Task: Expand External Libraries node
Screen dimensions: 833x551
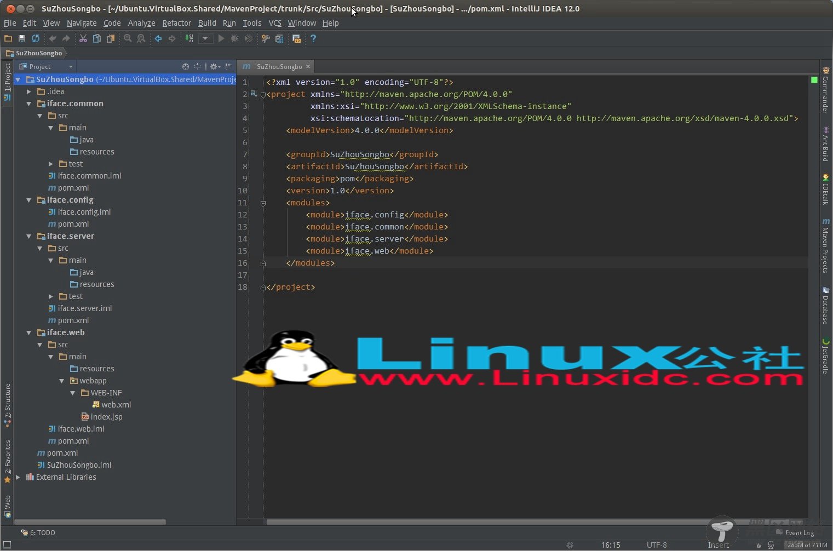Action: [x=18, y=477]
